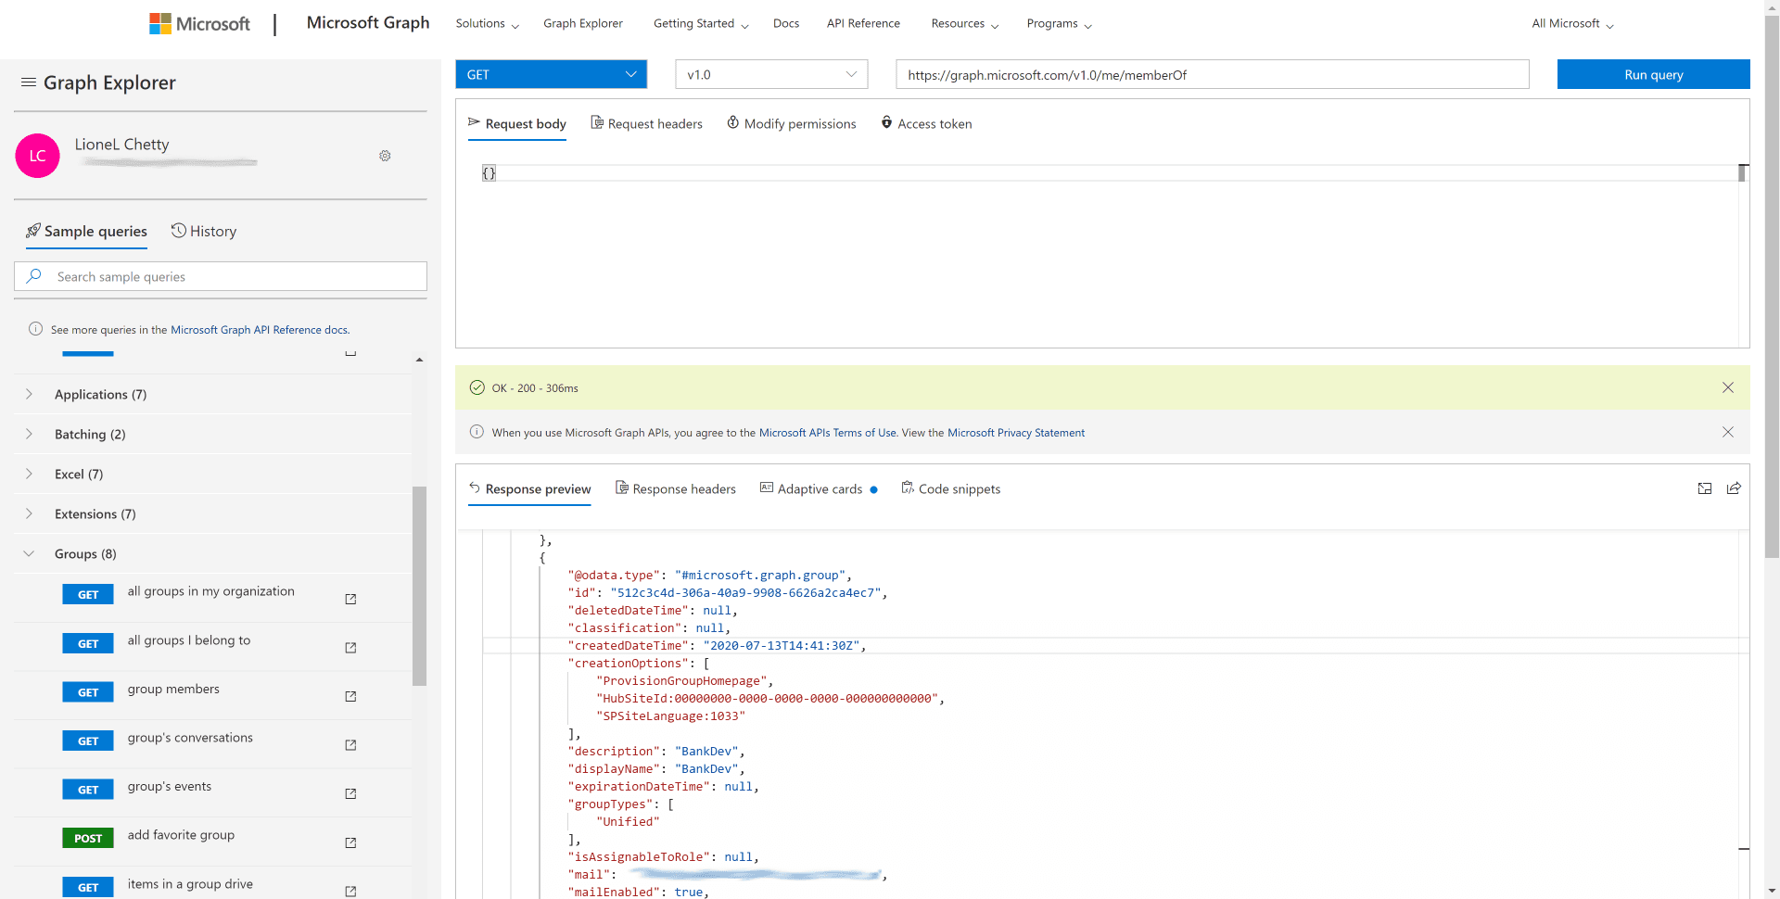Expand the Programs menu
1780x899 pixels.
click(x=1059, y=23)
